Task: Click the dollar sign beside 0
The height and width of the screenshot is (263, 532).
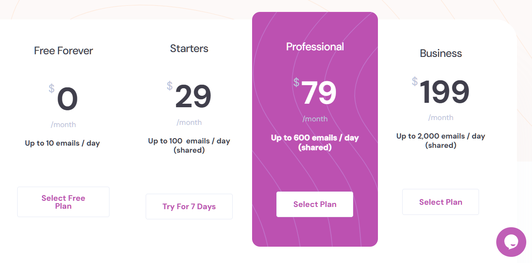Action: [52, 89]
